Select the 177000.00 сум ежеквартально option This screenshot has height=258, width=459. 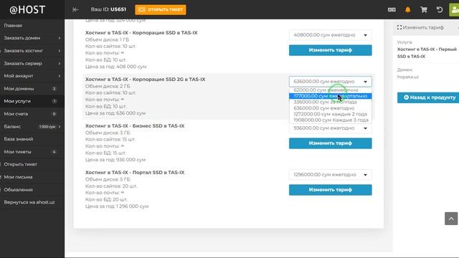[x=330, y=96]
